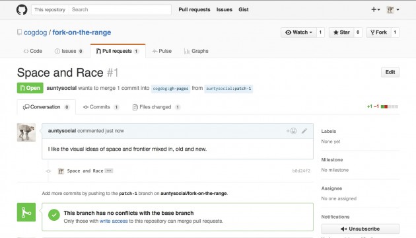Open commit hash b8d24f2
The height and width of the screenshot is (238, 416).
tap(301, 171)
